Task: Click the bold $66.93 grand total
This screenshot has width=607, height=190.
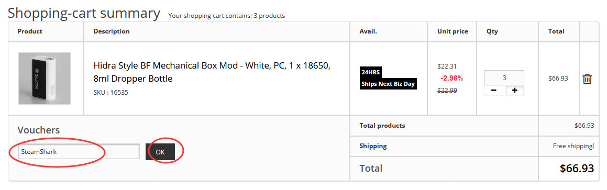Action: [577, 169]
